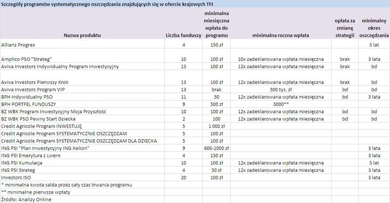390x203 pixels.
Task: Select 'Aviva Investors Program VIP' cell
Action: pyautogui.click(x=33, y=89)
